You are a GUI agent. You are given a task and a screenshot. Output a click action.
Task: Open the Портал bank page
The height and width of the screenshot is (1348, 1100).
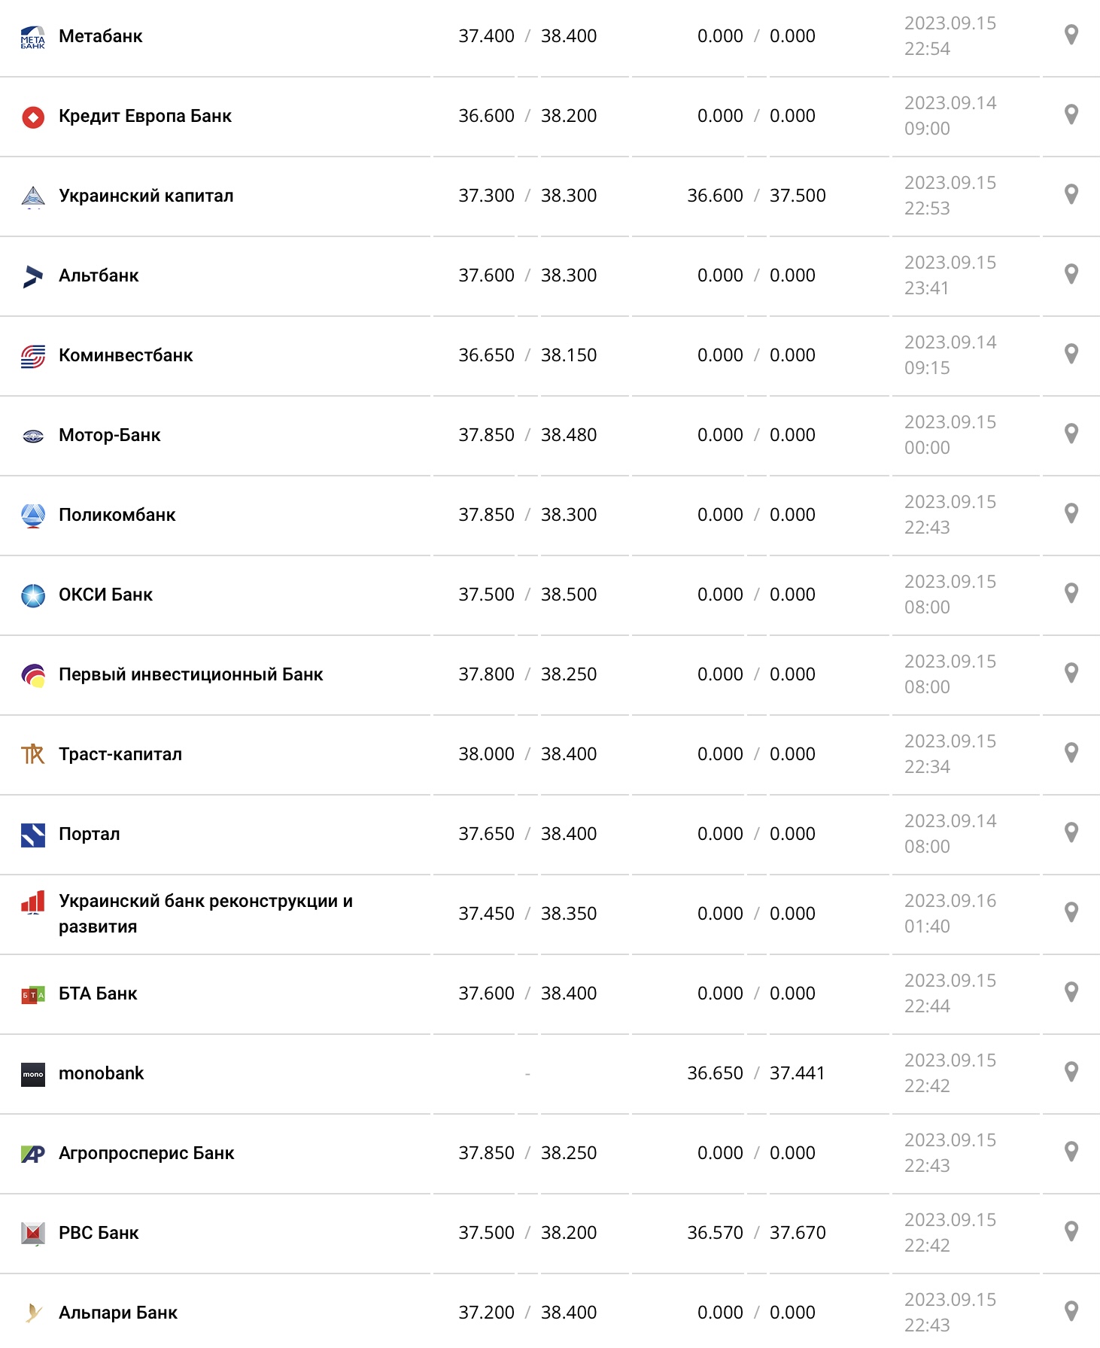pos(90,833)
